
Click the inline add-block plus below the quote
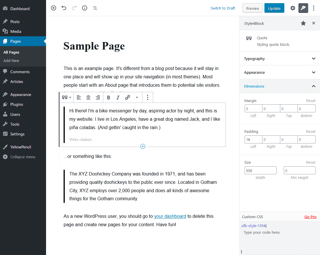pos(142,146)
